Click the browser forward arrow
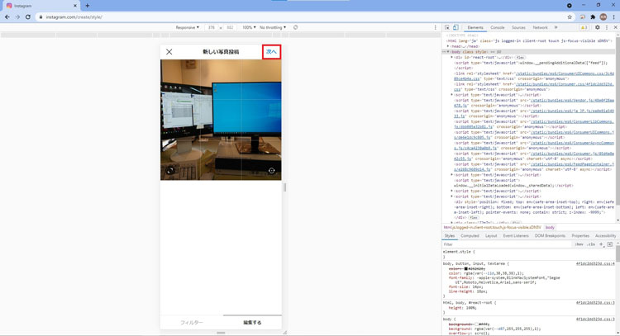The image size is (620, 336). pyautogui.click(x=17, y=17)
